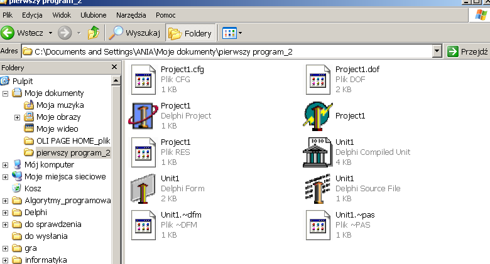Screen dimensions: 490x264
Task: Select the informatyka folder
Action: tap(46, 260)
